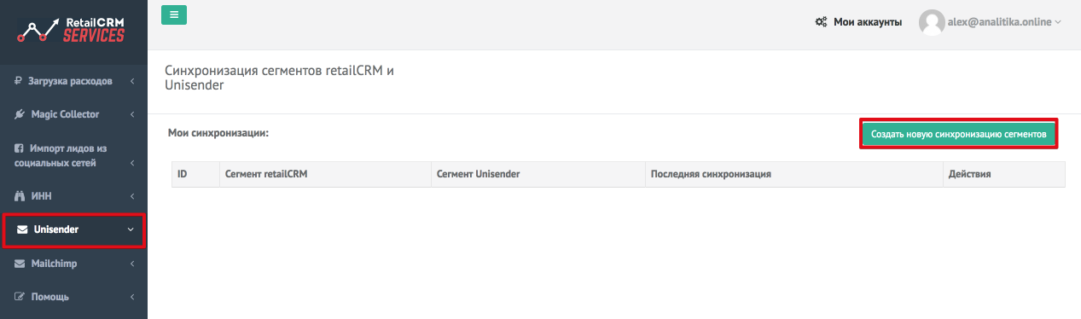Click Создать новую синхронизацию сегментов button
The height and width of the screenshot is (319, 1081).
click(x=959, y=135)
